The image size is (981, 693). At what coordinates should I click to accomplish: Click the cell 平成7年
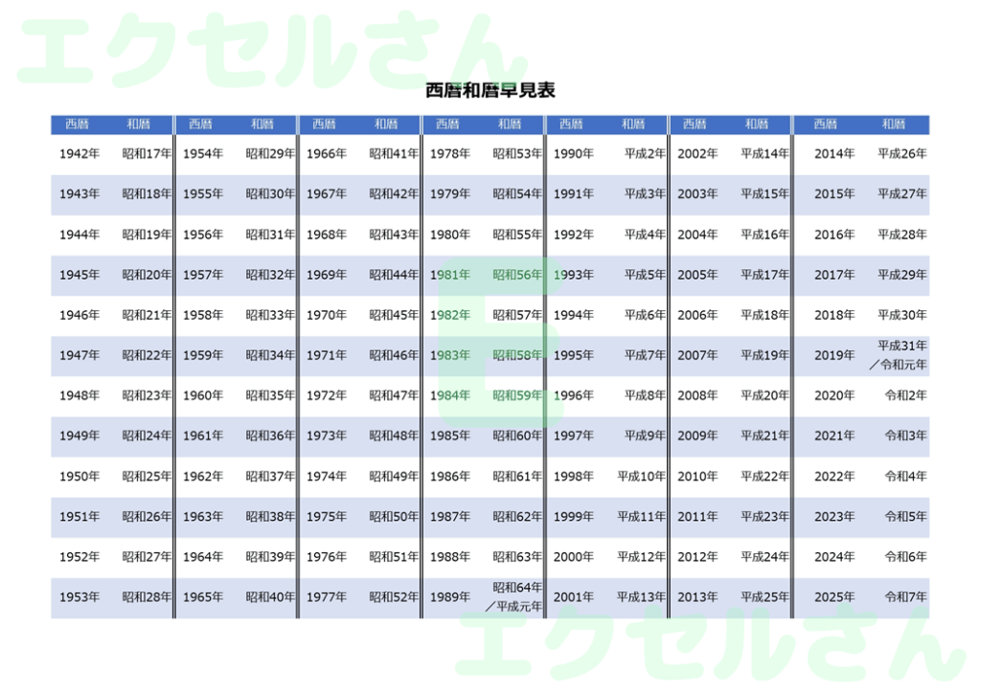pyautogui.click(x=645, y=355)
